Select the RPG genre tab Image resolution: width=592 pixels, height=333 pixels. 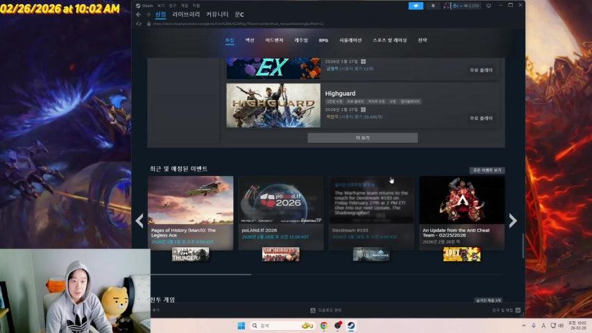tap(323, 40)
